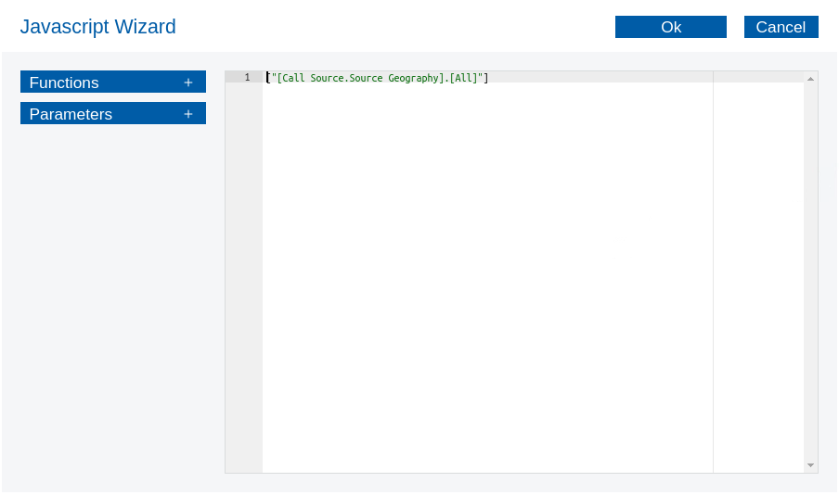Select line number 1 in gutter
Image resolution: width=839 pixels, height=495 pixels.
[247, 78]
